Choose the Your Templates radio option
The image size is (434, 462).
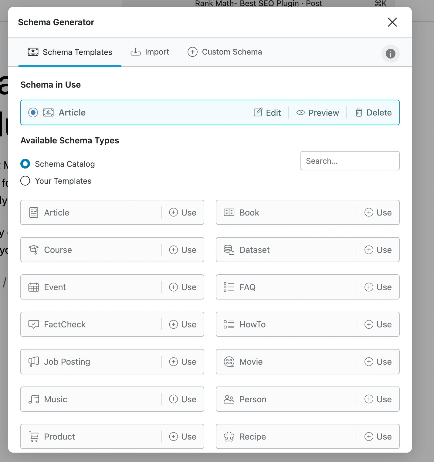tap(25, 181)
